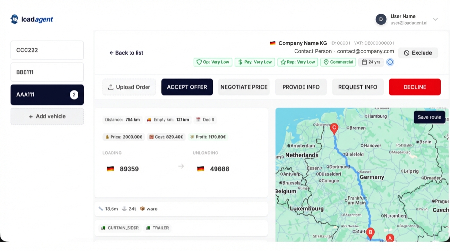Click the contact@company.com email link
The width and height of the screenshot is (450, 251).
pos(365,51)
